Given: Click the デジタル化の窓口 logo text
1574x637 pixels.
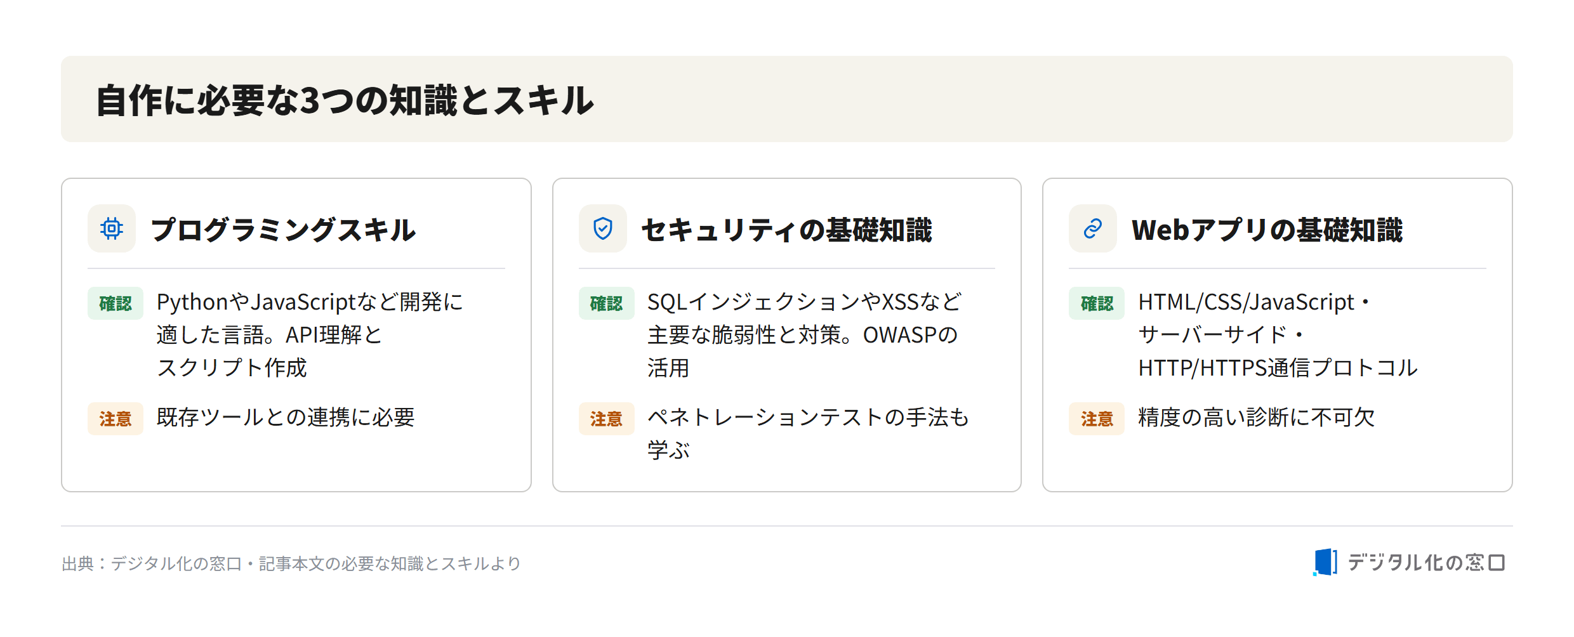Looking at the screenshot, I should (1426, 563).
